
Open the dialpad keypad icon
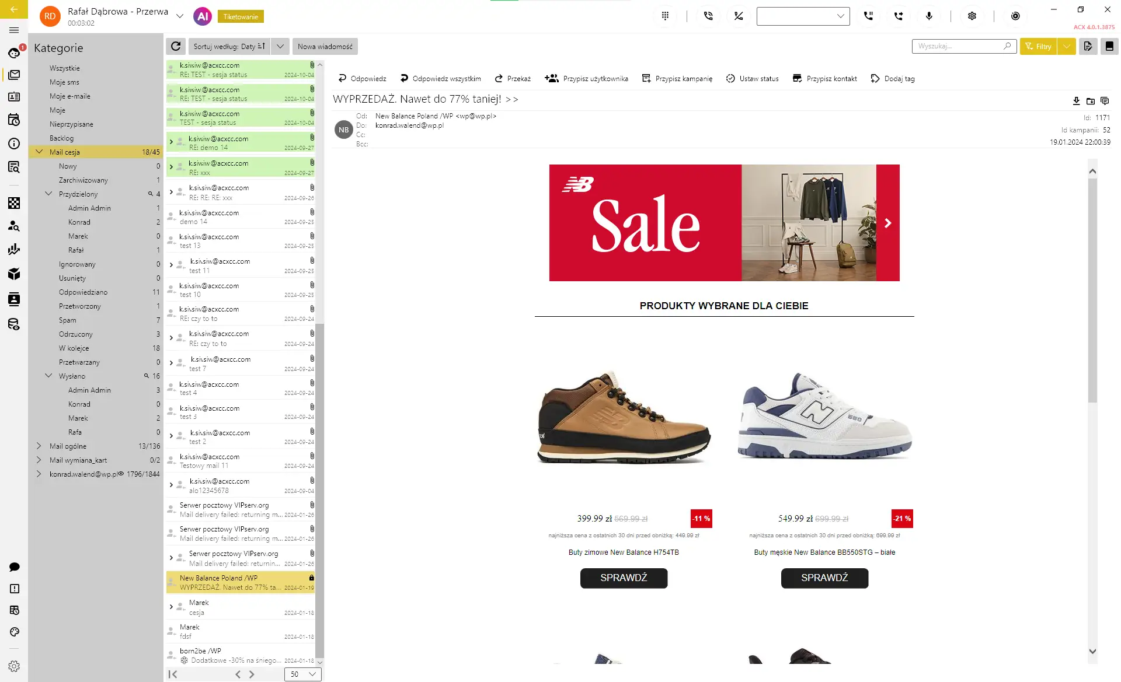pyautogui.click(x=665, y=16)
